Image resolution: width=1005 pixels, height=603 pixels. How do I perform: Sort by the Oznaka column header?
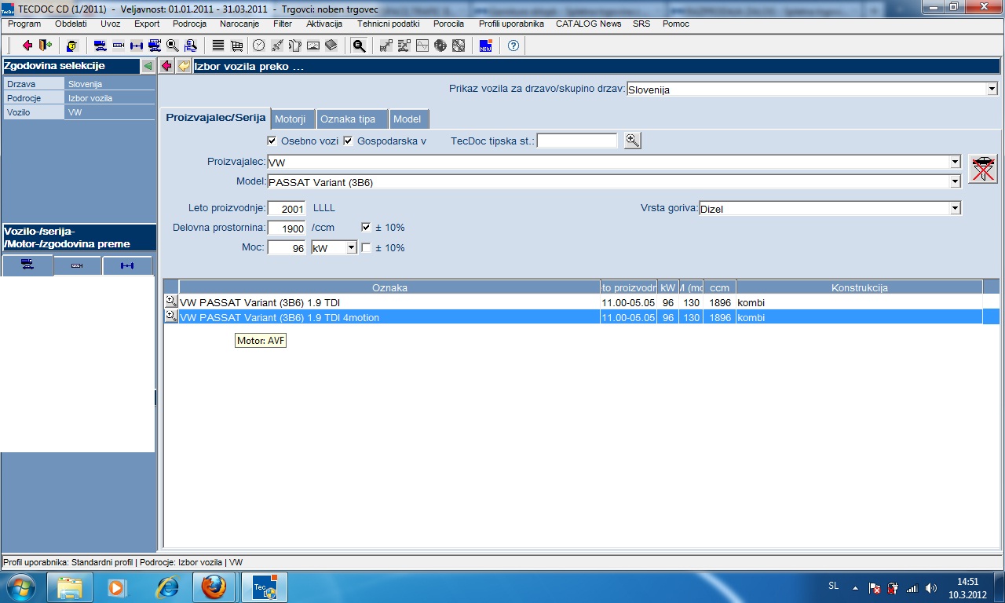tap(389, 287)
